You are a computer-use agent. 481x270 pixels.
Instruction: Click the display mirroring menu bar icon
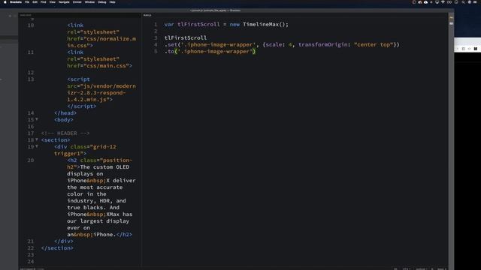[437, 2]
